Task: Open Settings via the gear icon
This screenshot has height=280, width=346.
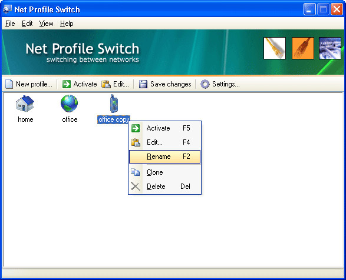Action: 205,84
